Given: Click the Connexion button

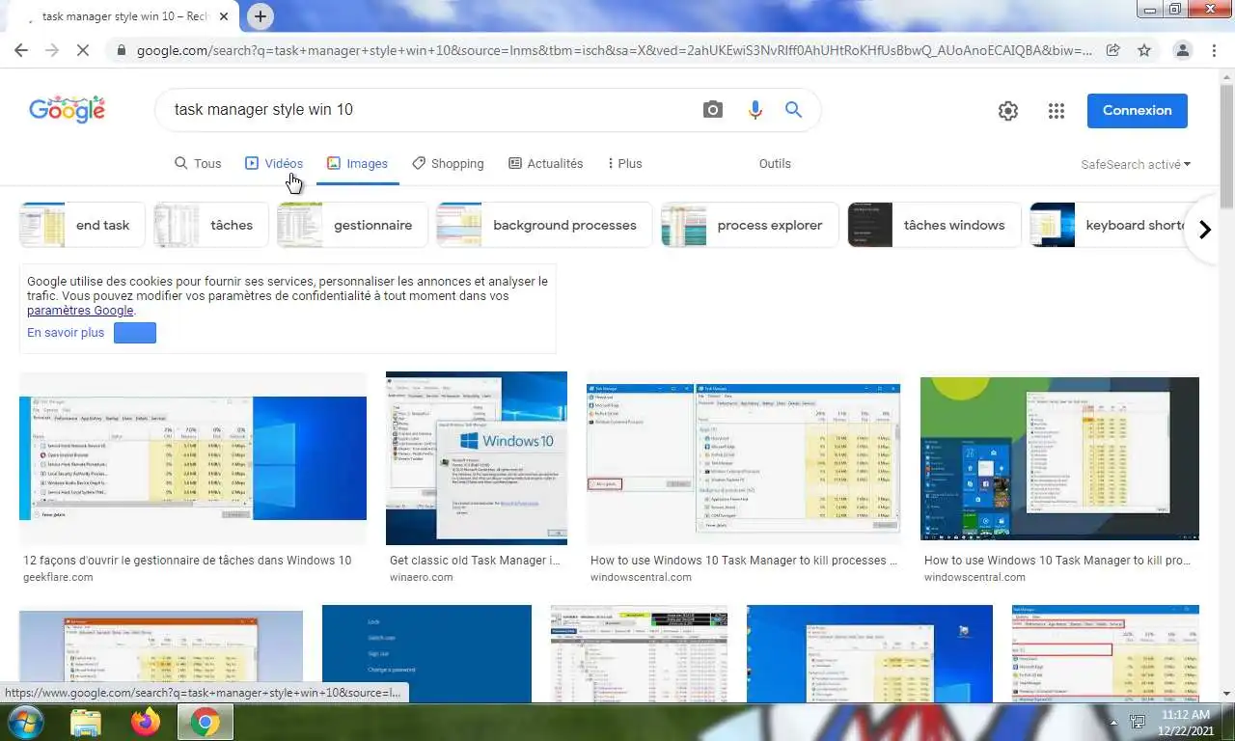Looking at the screenshot, I should pos(1137,111).
